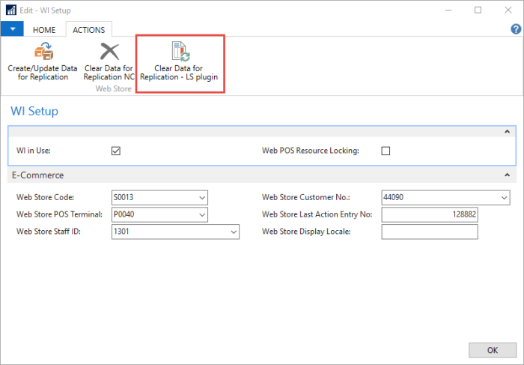This screenshot has width=524, height=365.
Task: Click the Create/Update Data for Replication icon
Action: coord(43,52)
